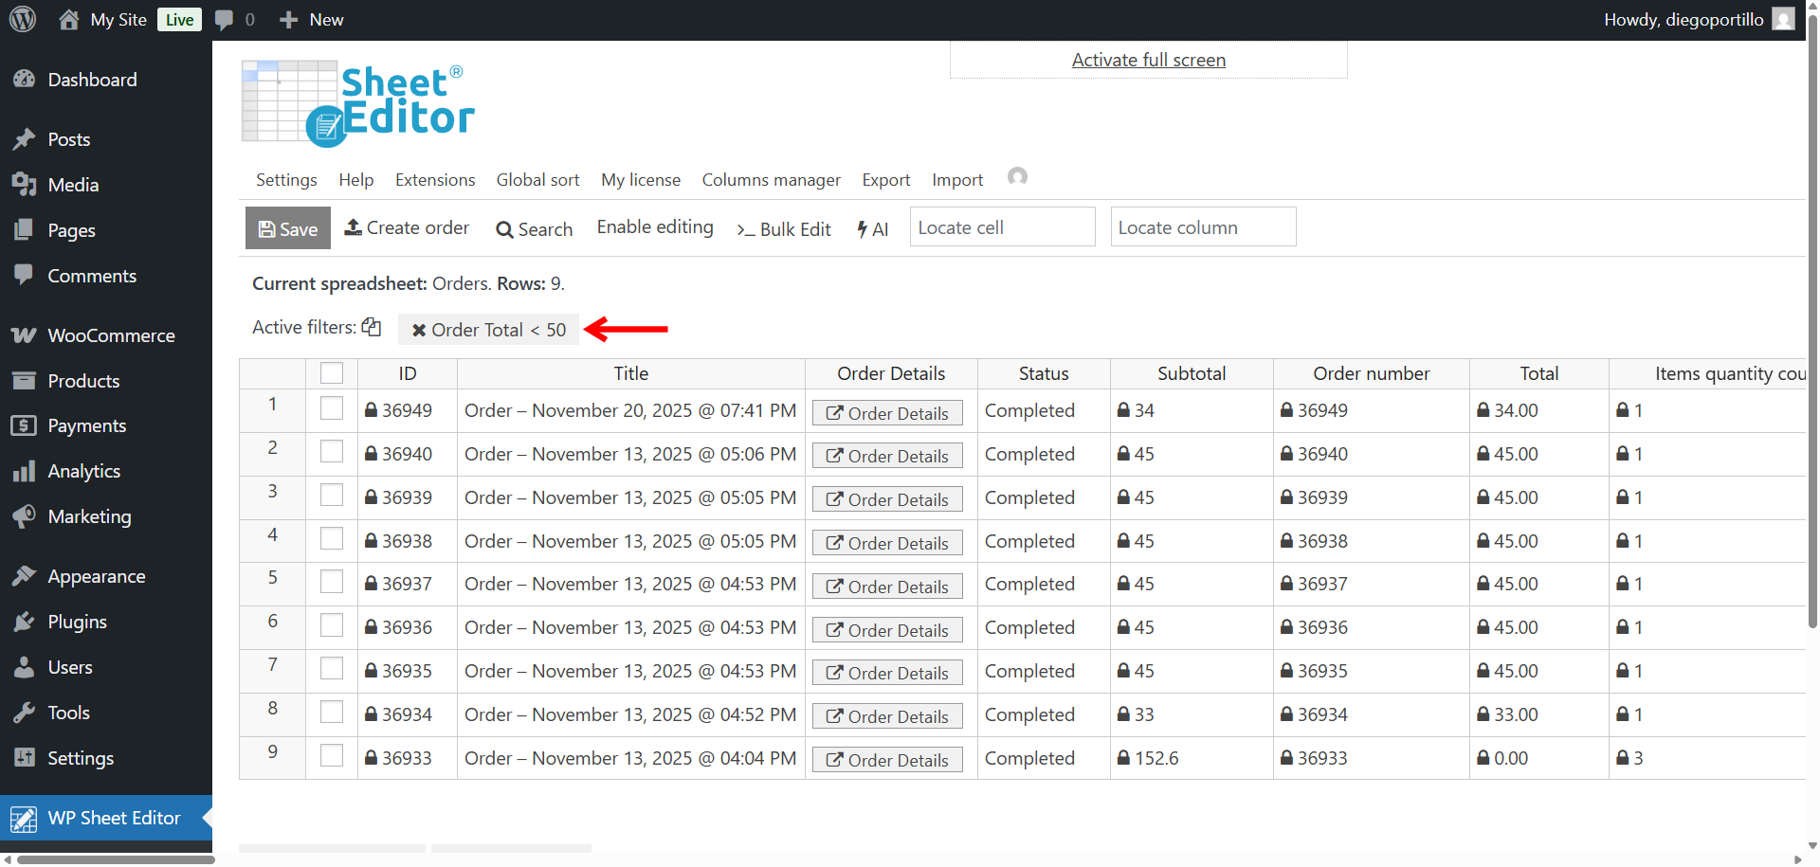This screenshot has height=867, width=1820.
Task: Open WooCommerce from the sidebar
Action: (111, 335)
